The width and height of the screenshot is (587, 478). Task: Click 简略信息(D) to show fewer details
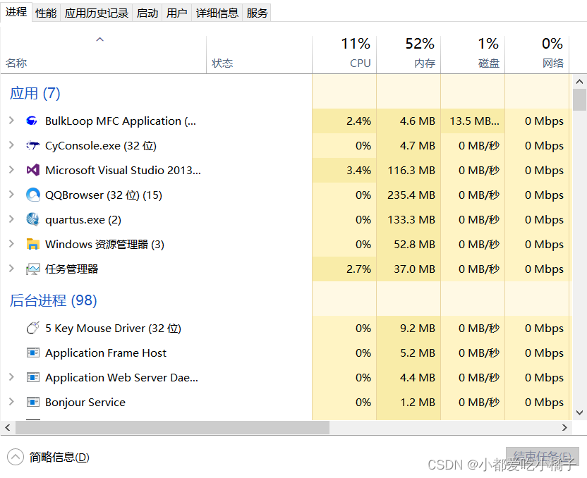click(x=59, y=457)
